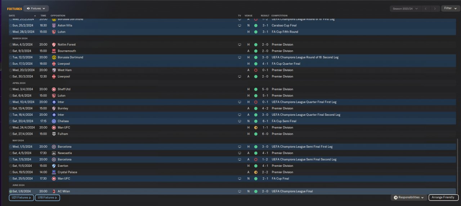Toggle the selection circle beside Sheff Utd fixture
Viewport: 461px width, 206px height.
pos(10,89)
